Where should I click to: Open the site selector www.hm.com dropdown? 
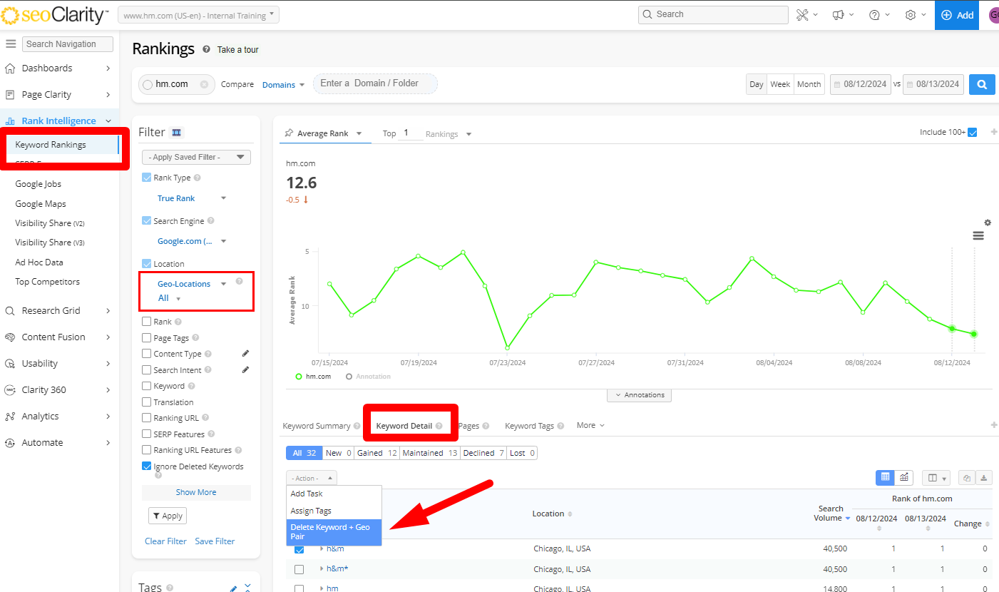click(x=198, y=15)
